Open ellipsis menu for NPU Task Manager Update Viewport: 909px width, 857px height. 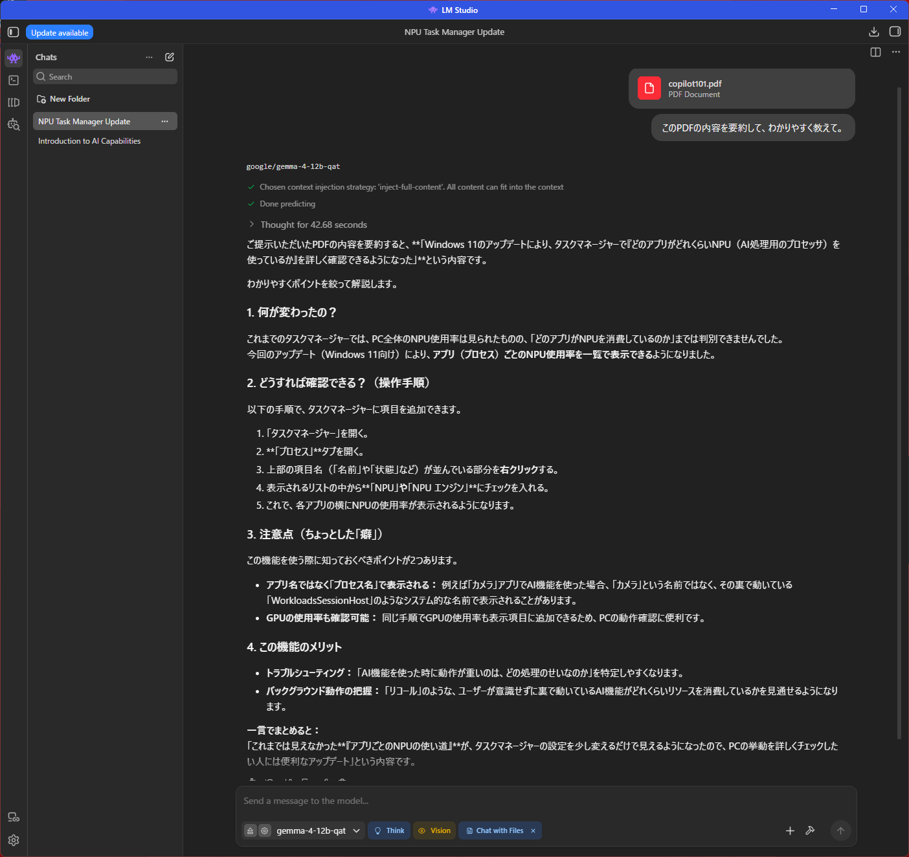point(164,121)
